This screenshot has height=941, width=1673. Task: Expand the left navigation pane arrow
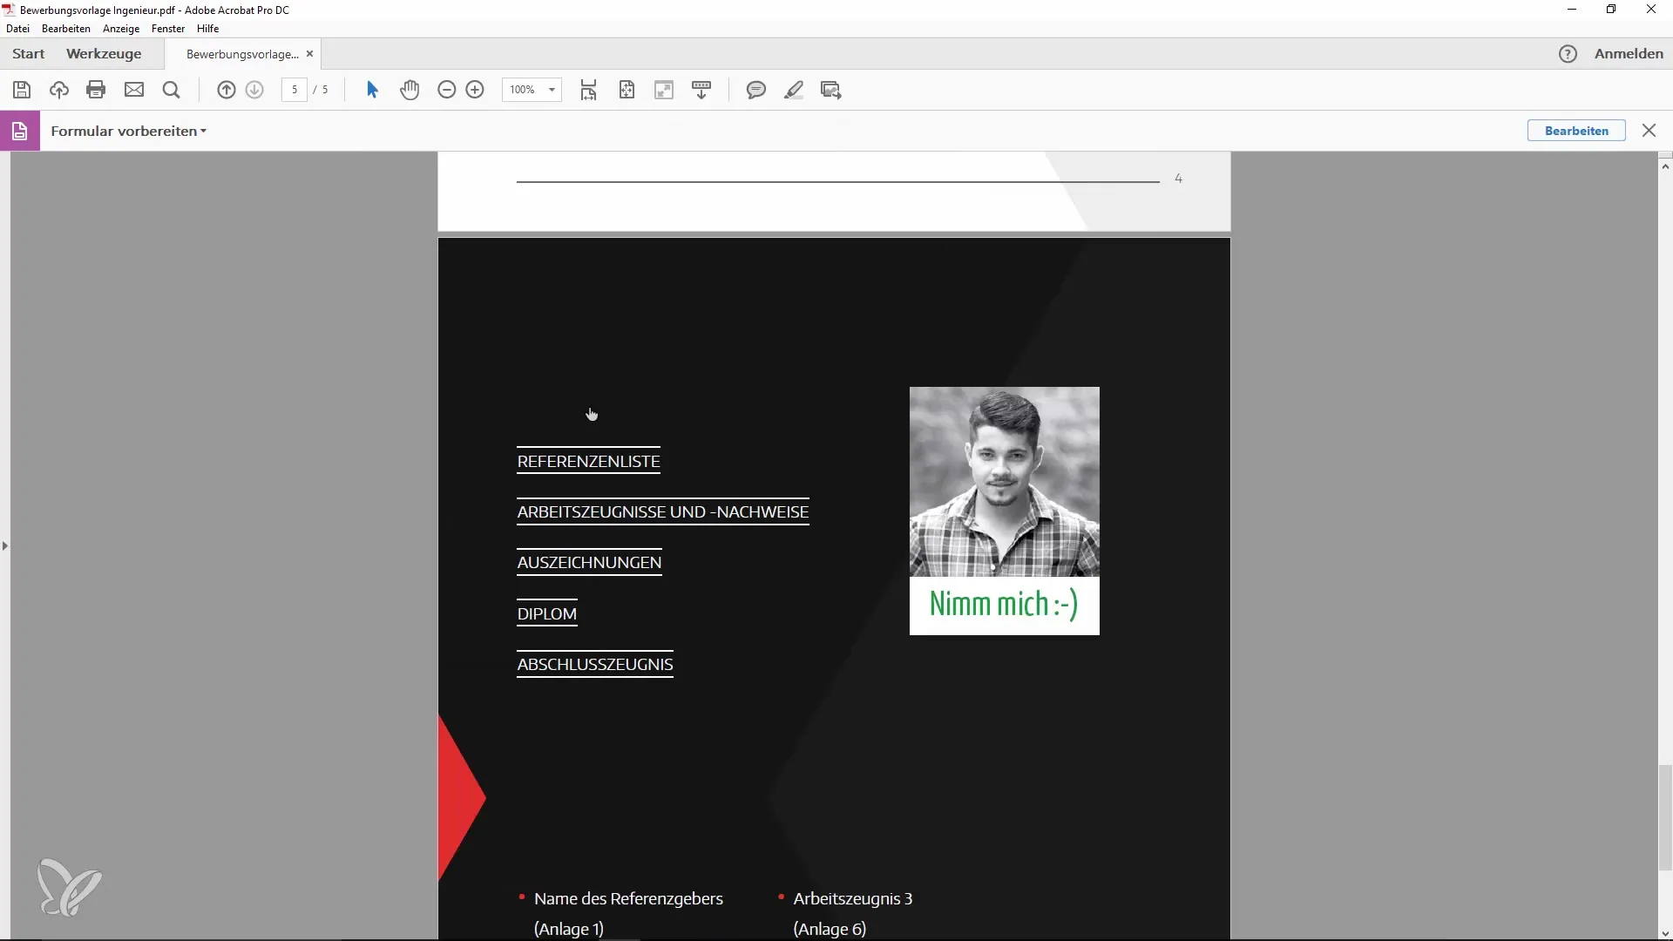point(5,546)
